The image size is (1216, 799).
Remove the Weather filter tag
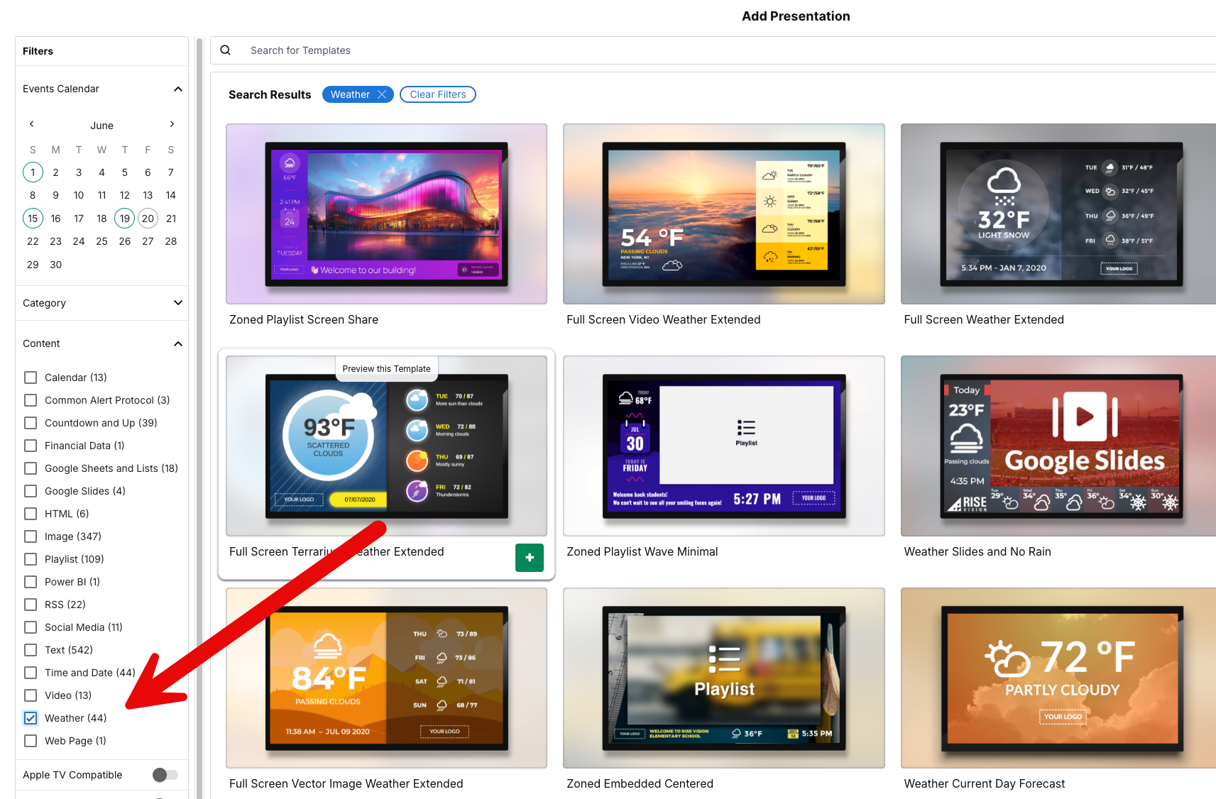[x=382, y=94]
